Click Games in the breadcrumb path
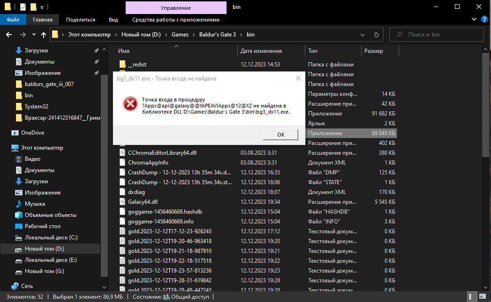491x302 pixels. pyautogui.click(x=180, y=35)
